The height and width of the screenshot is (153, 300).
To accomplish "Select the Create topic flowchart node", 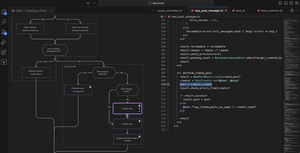I will [127, 109].
